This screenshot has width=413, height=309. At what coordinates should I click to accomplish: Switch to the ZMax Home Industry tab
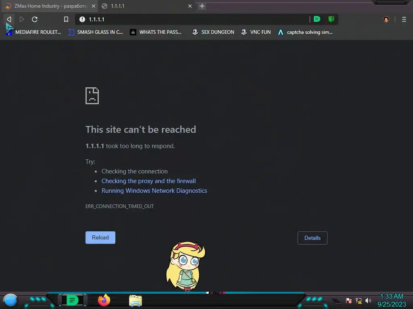point(50,6)
